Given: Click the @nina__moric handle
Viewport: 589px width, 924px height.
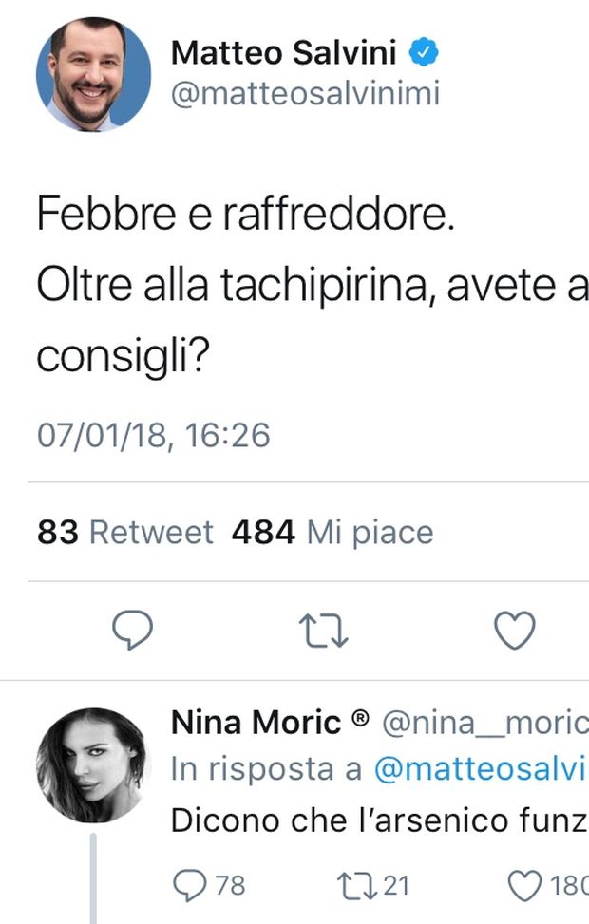Looking at the screenshot, I should tap(485, 724).
